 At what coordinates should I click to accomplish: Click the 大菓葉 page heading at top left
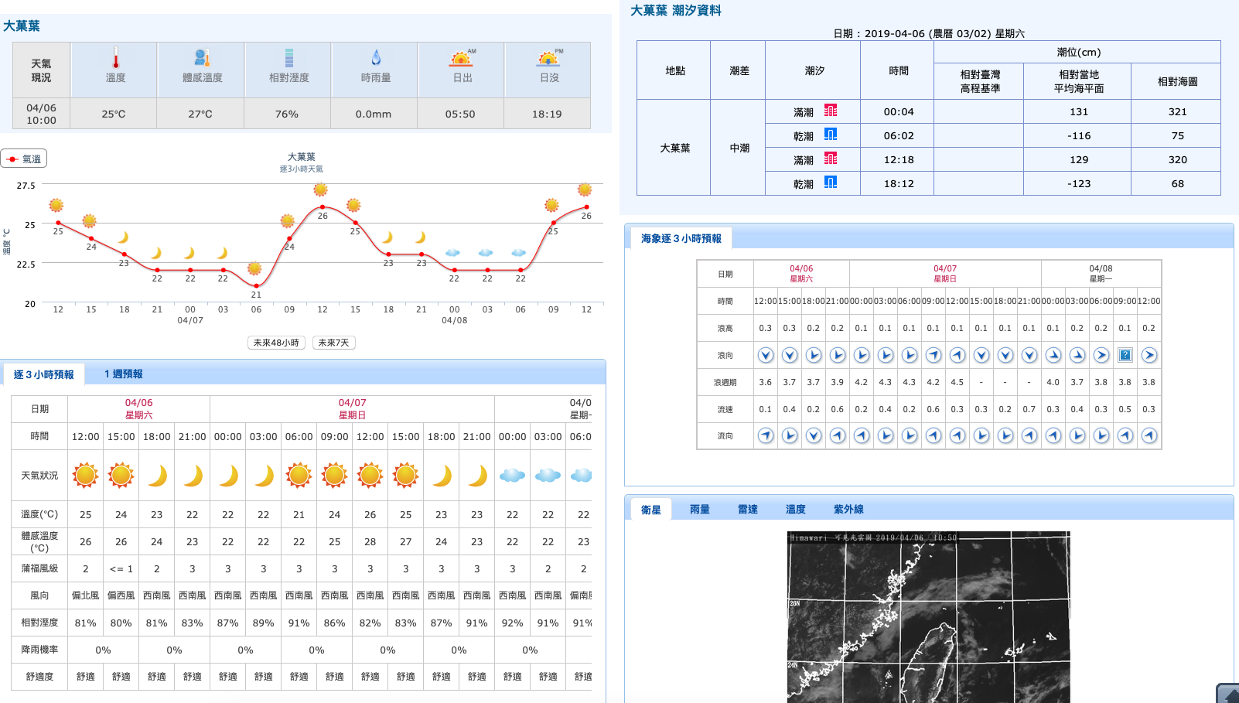point(22,26)
